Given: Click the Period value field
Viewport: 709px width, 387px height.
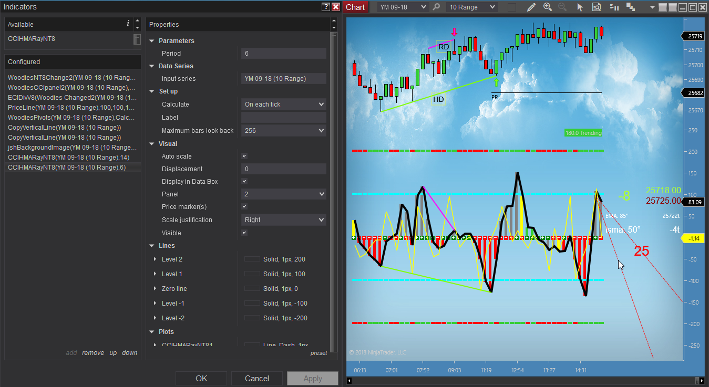Looking at the screenshot, I should coord(284,54).
